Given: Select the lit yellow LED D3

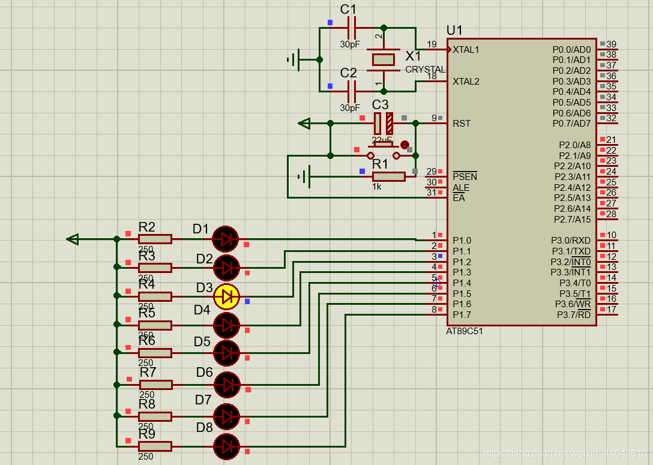Looking at the screenshot, I should (226, 297).
